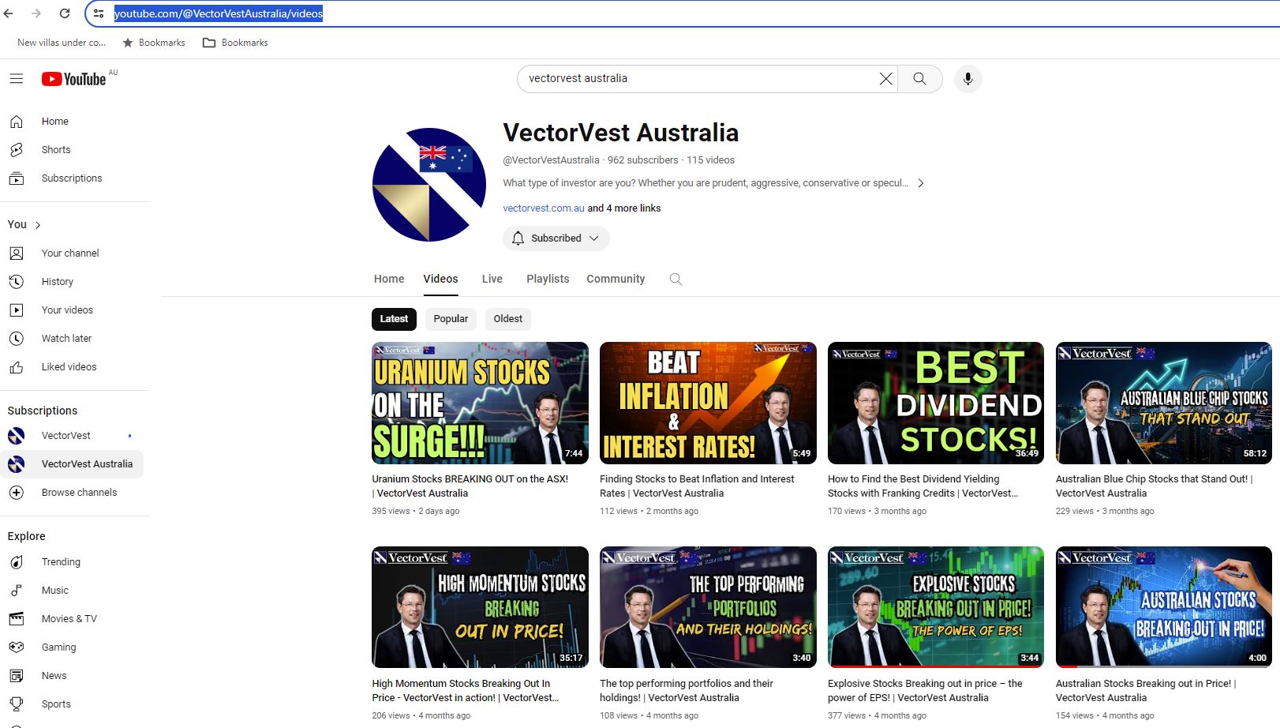Show the 4 more links
This screenshot has width=1280, height=728.
pos(624,208)
